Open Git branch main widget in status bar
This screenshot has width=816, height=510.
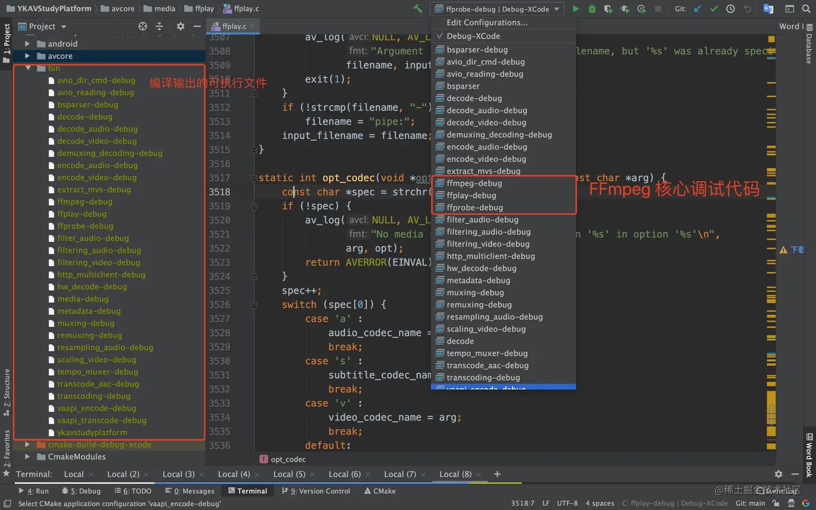(750, 503)
